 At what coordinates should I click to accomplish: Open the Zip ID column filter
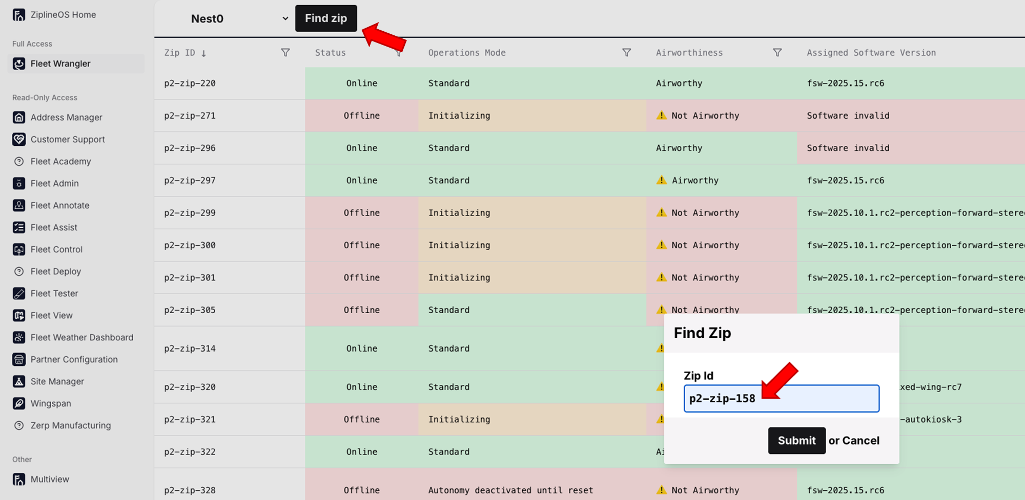coord(285,53)
